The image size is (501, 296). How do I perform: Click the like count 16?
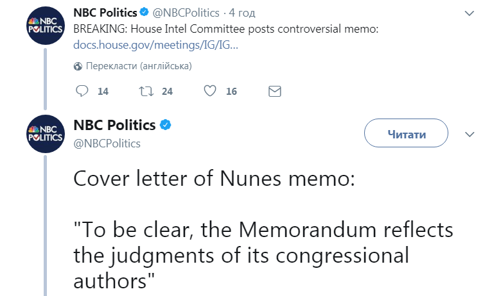[231, 92]
